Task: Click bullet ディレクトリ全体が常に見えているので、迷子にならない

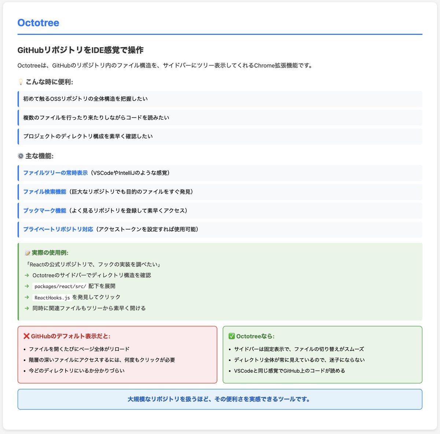Action: (x=299, y=360)
